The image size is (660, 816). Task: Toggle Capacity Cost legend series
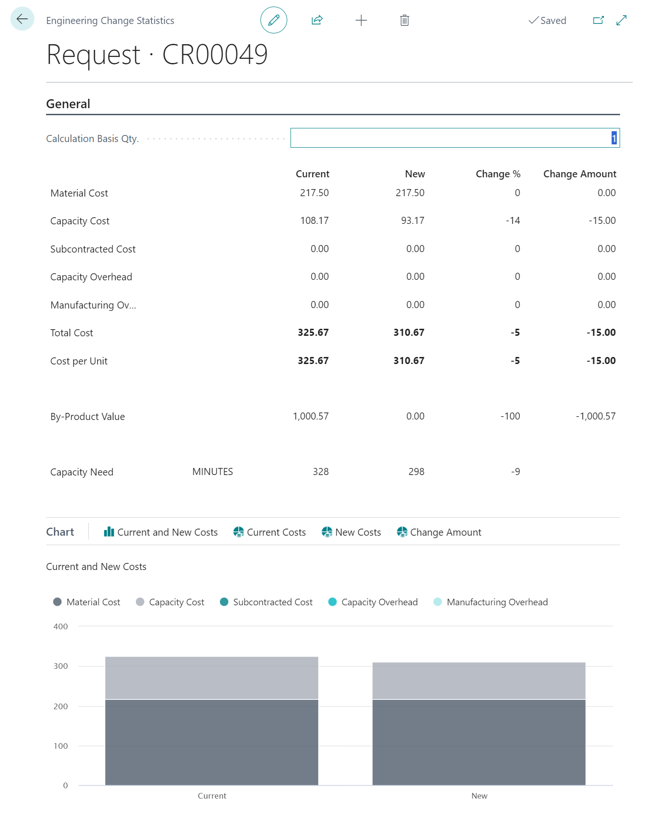(170, 602)
